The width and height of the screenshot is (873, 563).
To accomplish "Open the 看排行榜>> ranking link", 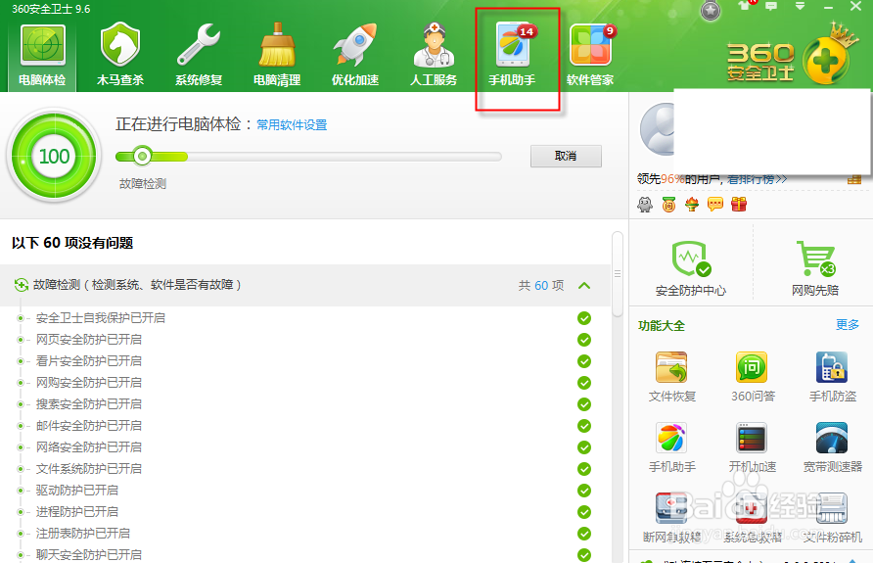I will tap(757, 179).
